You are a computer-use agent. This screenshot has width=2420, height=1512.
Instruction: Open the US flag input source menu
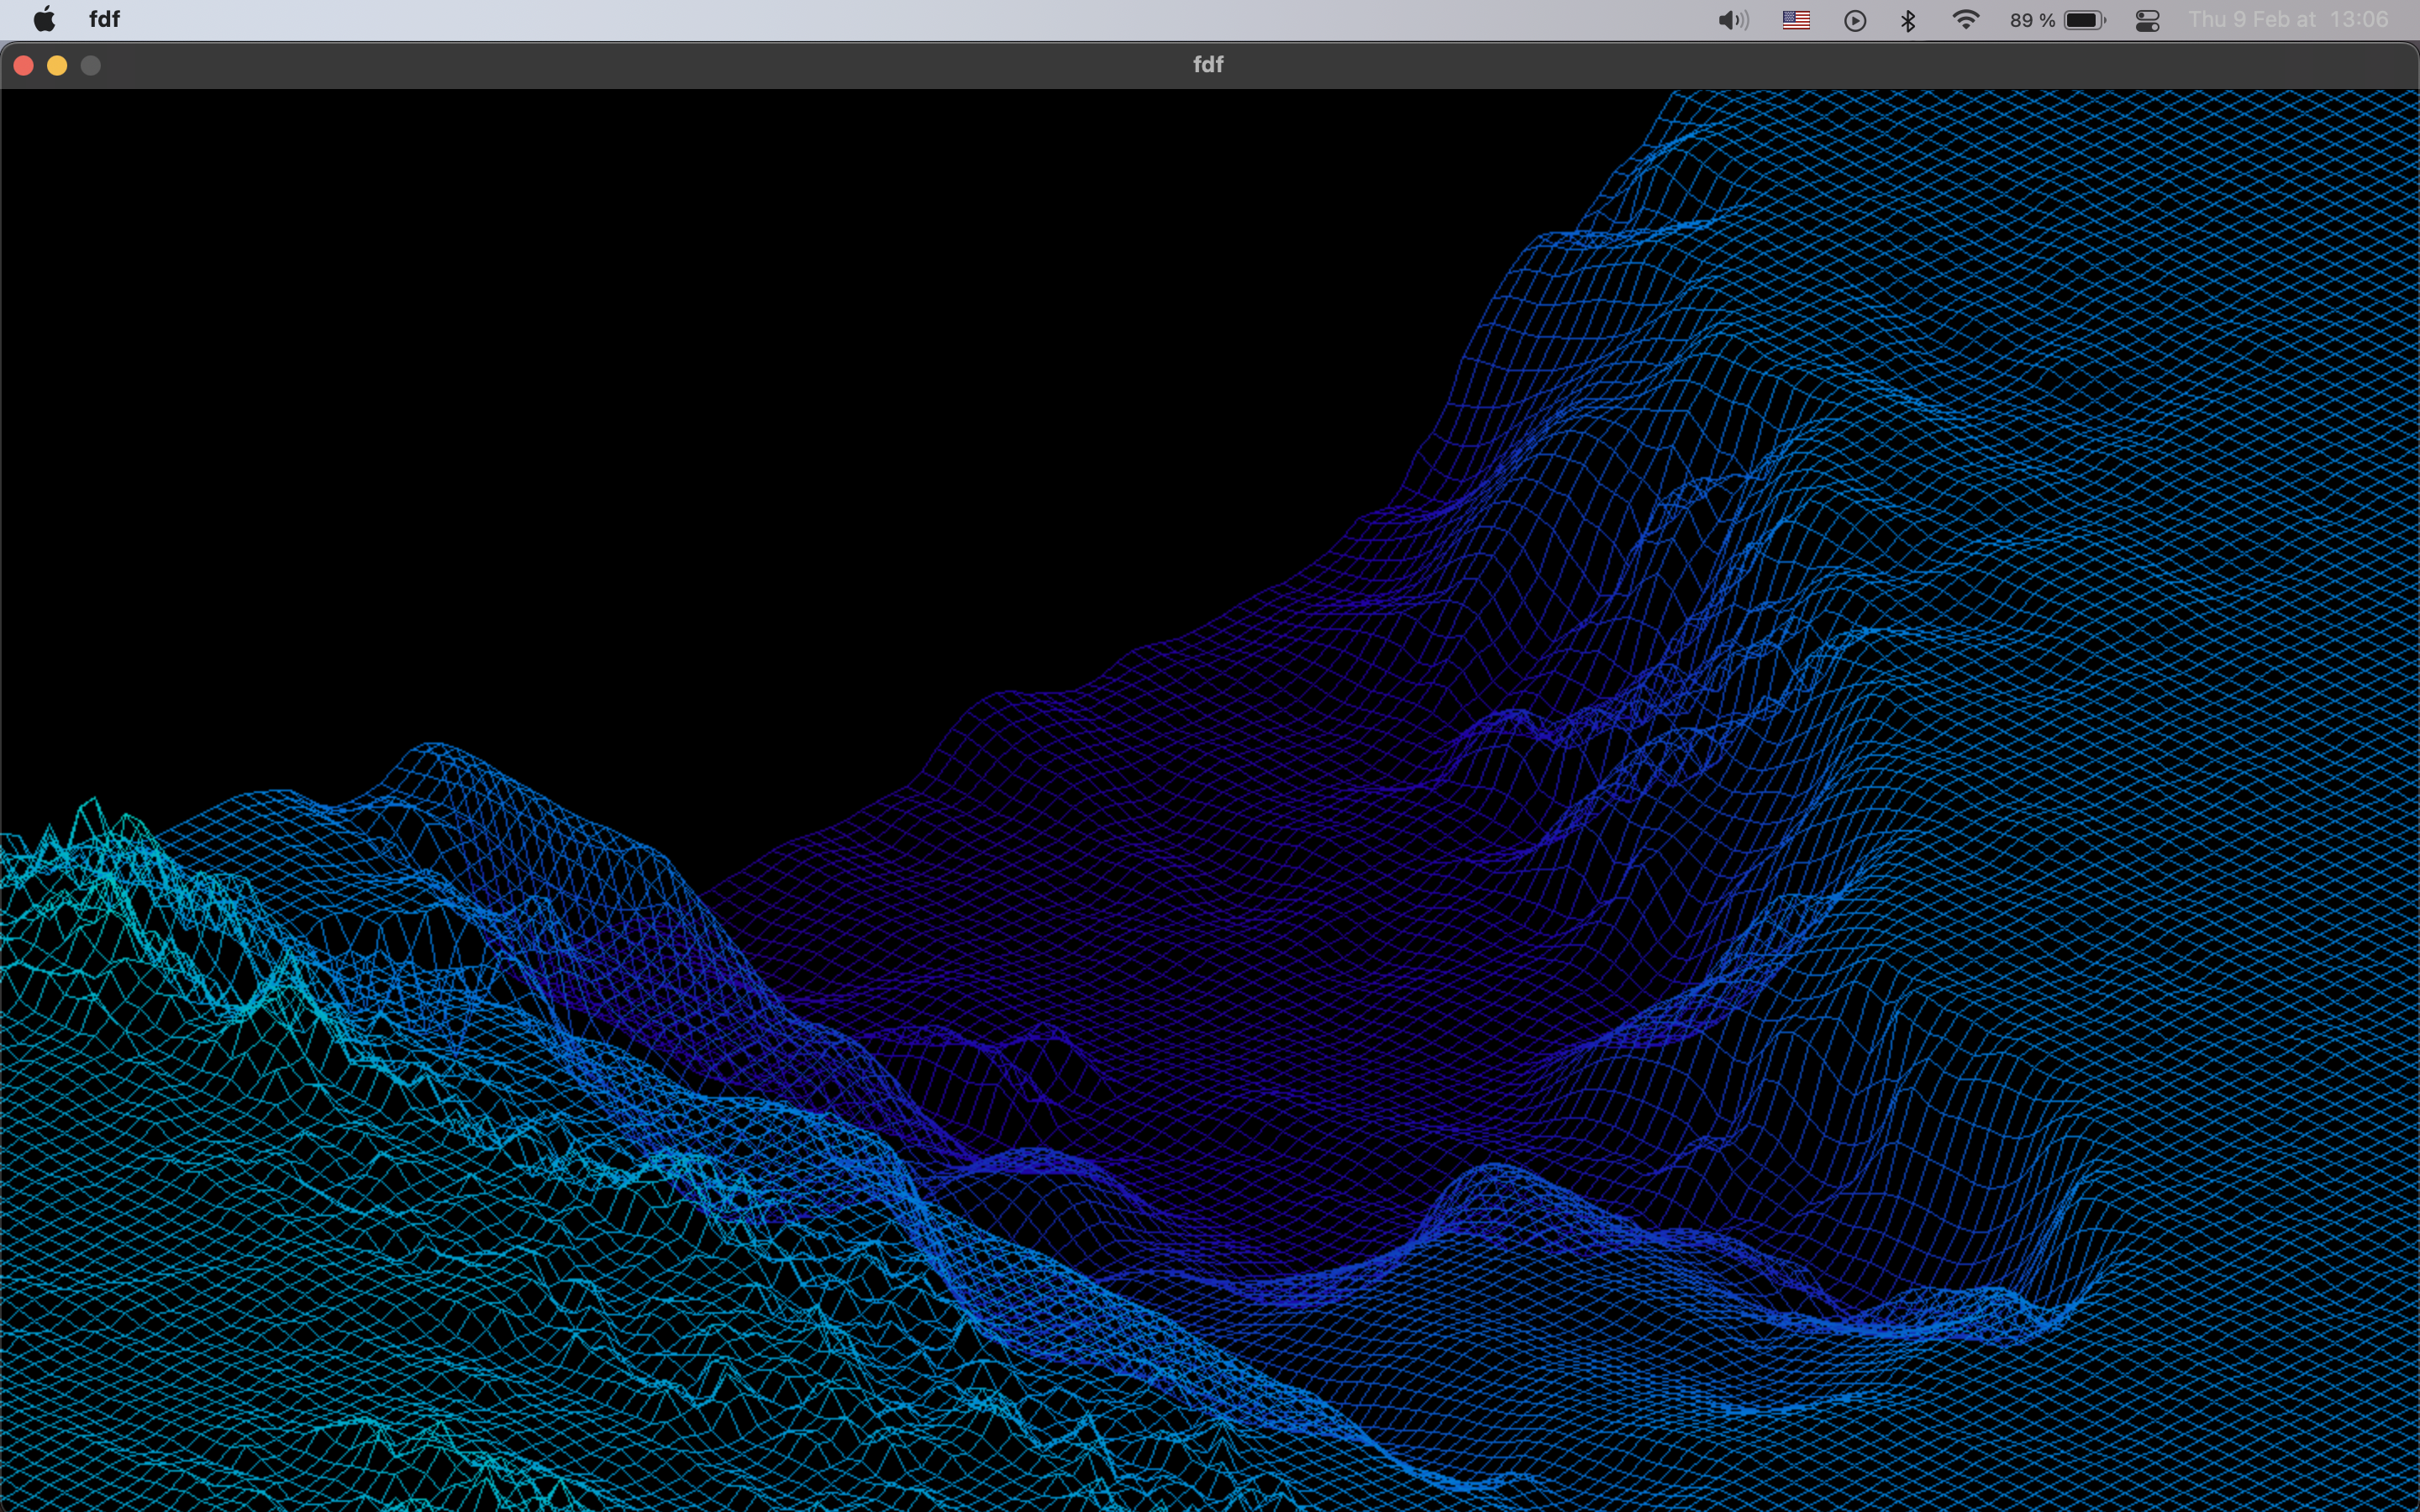pyautogui.click(x=1796, y=20)
